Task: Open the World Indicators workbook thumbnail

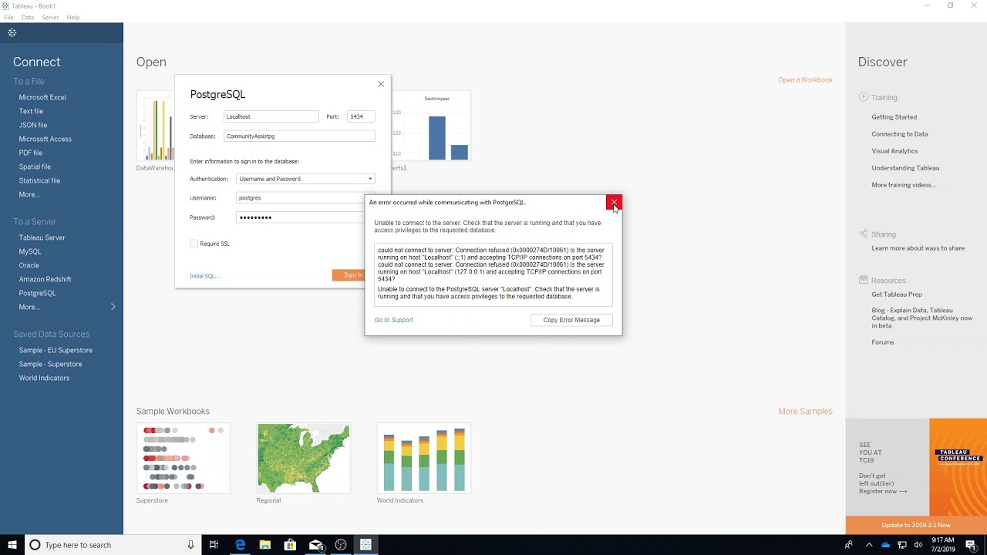Action: click(x=423, y=459)
